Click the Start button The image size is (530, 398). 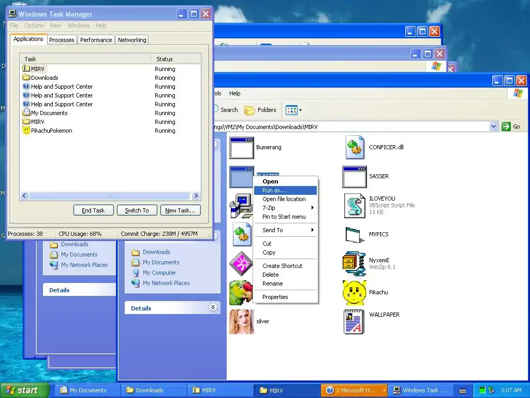(24, 390)
